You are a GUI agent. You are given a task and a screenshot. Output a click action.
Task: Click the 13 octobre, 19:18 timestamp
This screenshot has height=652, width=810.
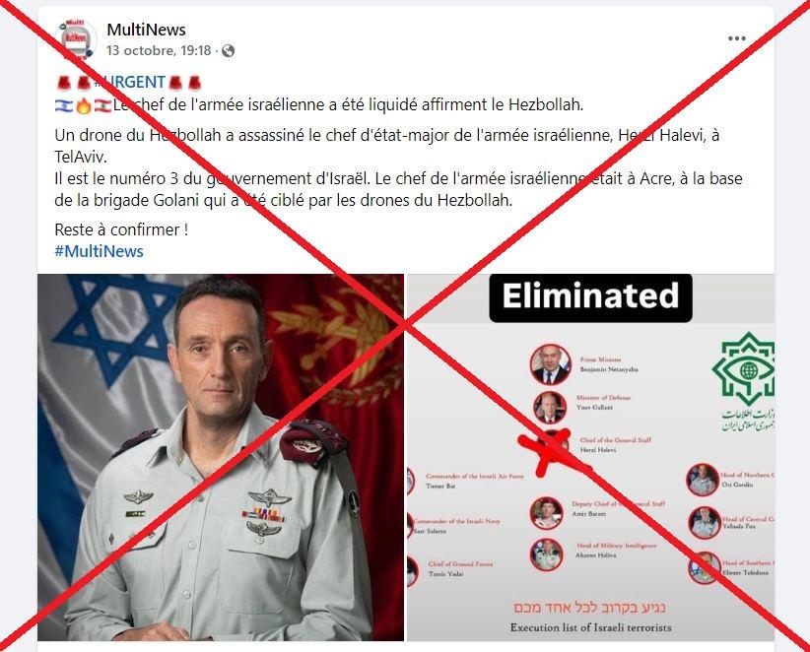(x=159, y=50)
